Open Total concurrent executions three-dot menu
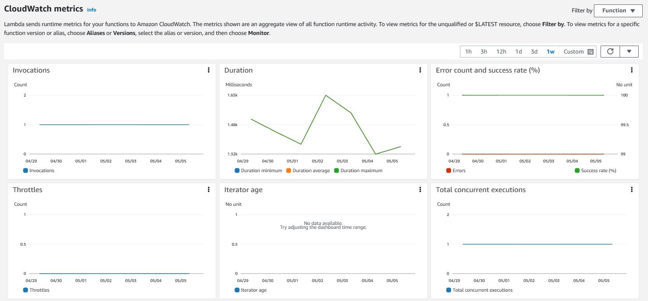This screenshot has width=648, height=301. 632,189
